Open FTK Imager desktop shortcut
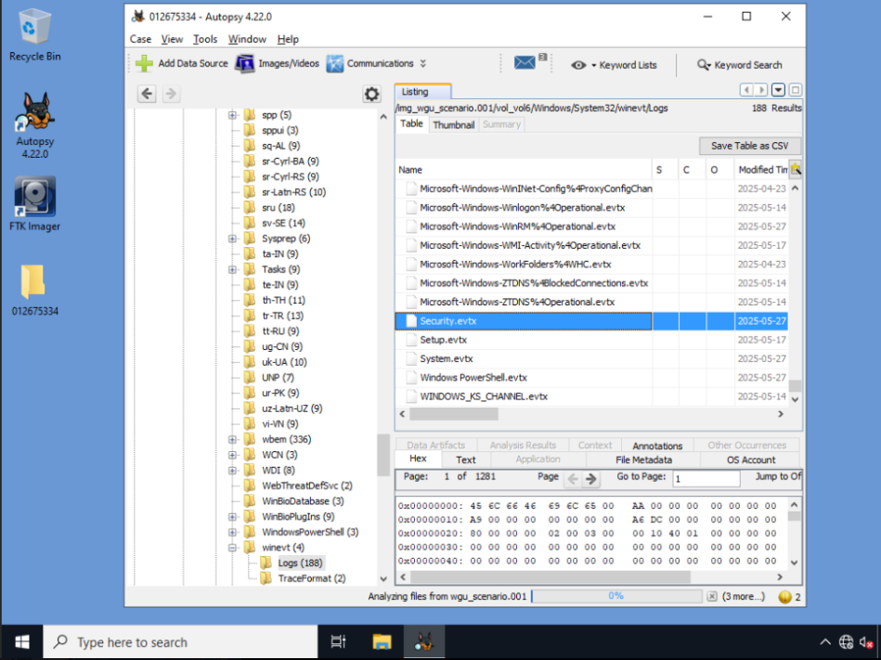 (35, 204)
